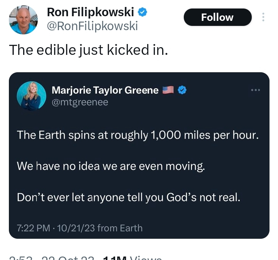This screenshot has width=278, height=260.
Task: Open Ron Filipkowski's display name link
Action: point(90,12)
